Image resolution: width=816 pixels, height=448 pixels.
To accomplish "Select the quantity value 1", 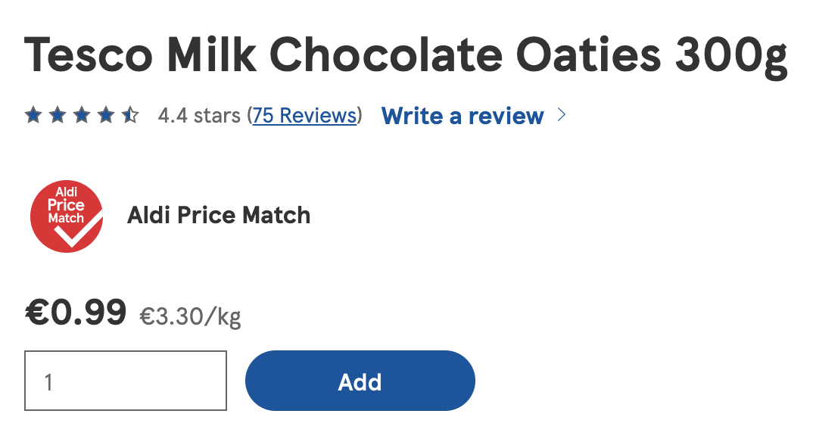I will (x=48, y=382).
